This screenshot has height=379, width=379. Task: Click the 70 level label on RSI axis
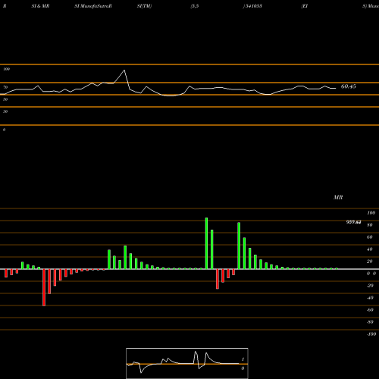5,87
